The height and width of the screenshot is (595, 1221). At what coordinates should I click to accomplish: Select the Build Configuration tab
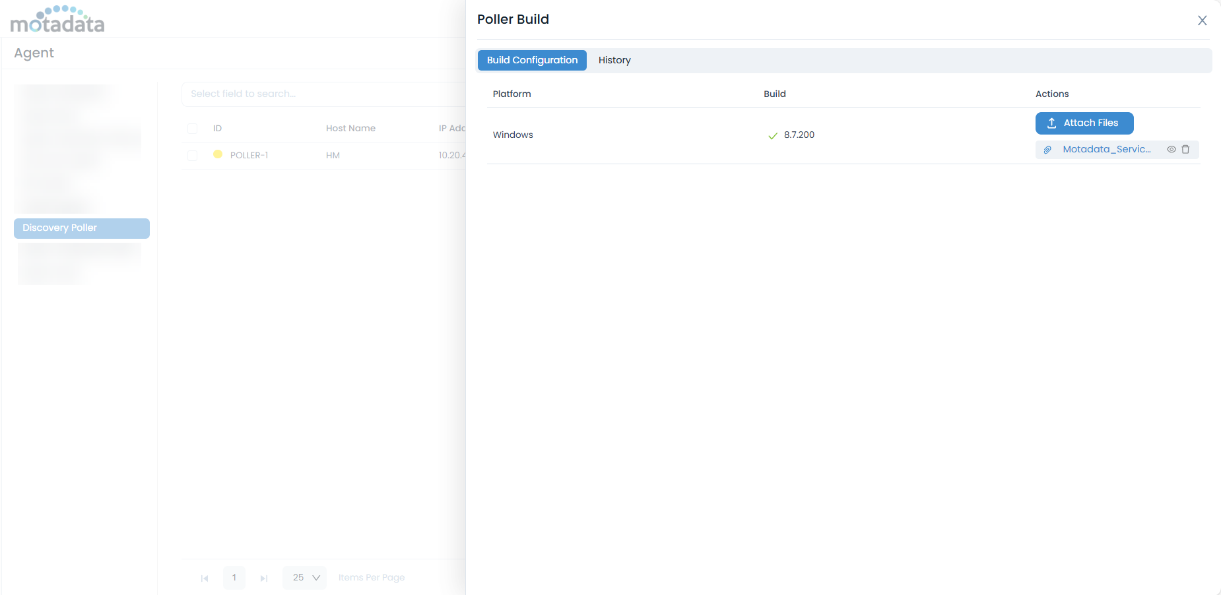click(x=531, y=59)
